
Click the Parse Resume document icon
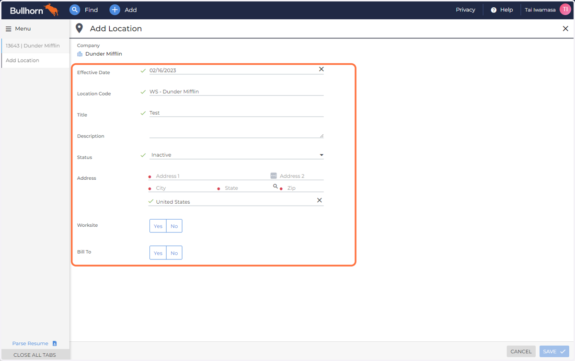55,343
